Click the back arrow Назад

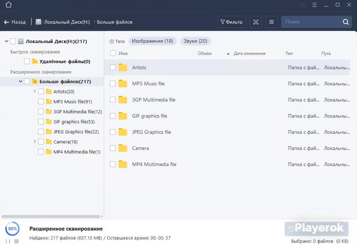pos(15,22)
